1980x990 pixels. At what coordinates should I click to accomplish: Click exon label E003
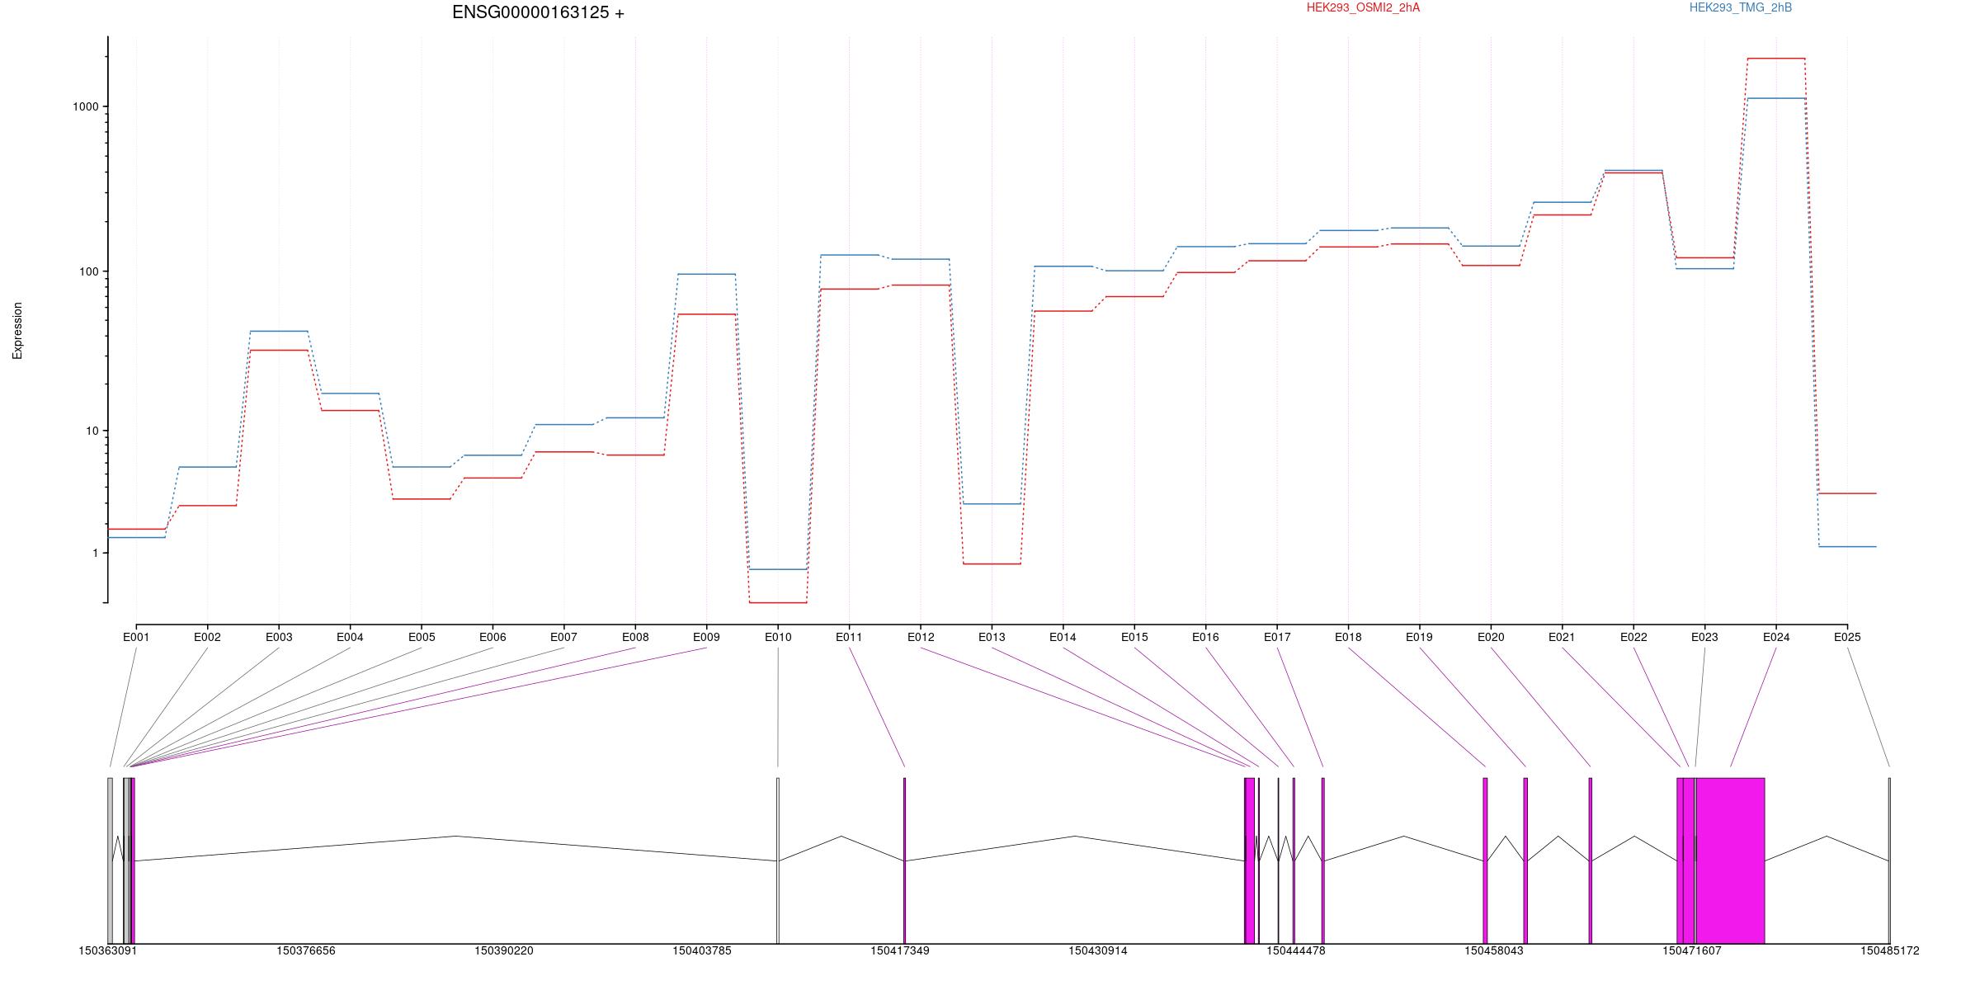[279, 637]
